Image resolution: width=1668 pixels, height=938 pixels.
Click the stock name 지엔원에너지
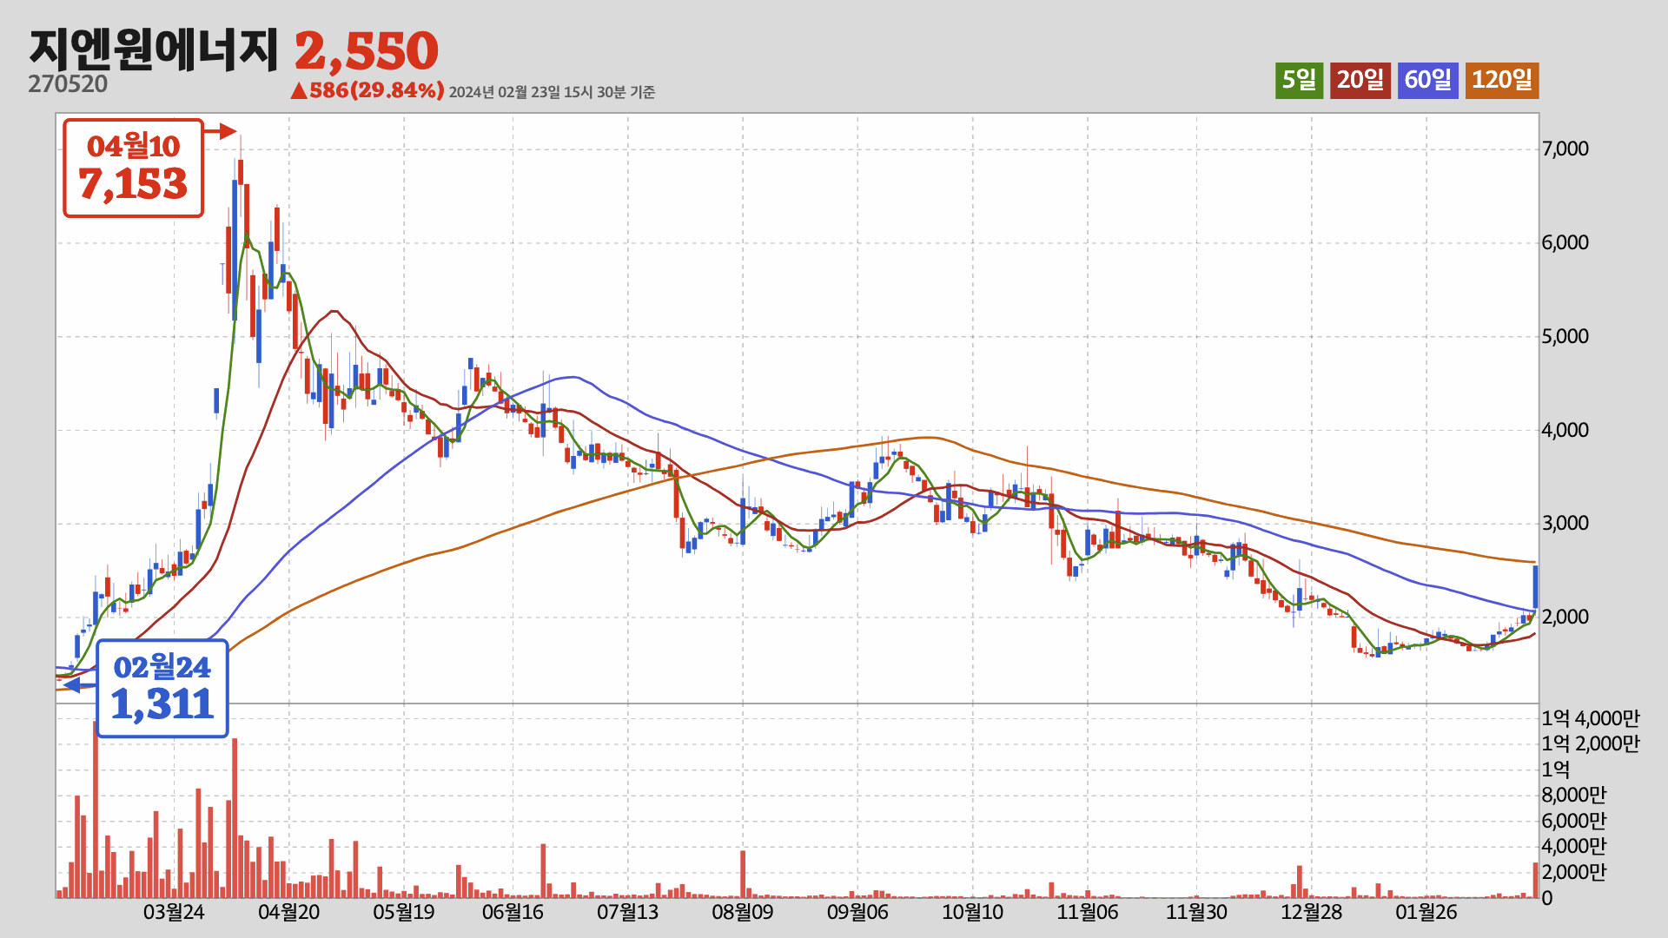154,50
